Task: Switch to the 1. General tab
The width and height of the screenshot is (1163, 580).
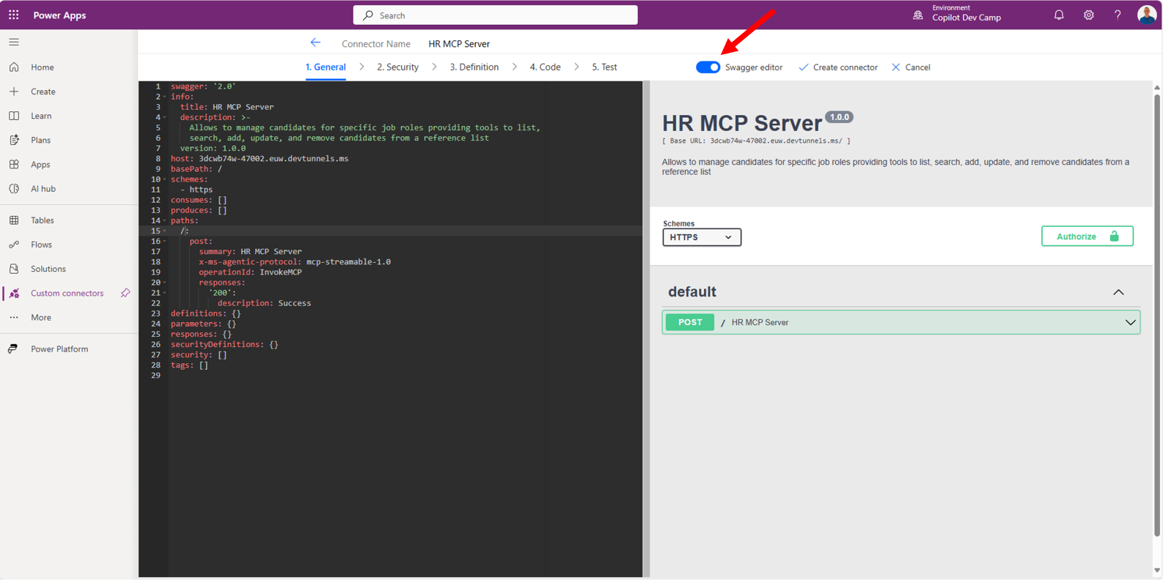Action: tap(326, 67)
